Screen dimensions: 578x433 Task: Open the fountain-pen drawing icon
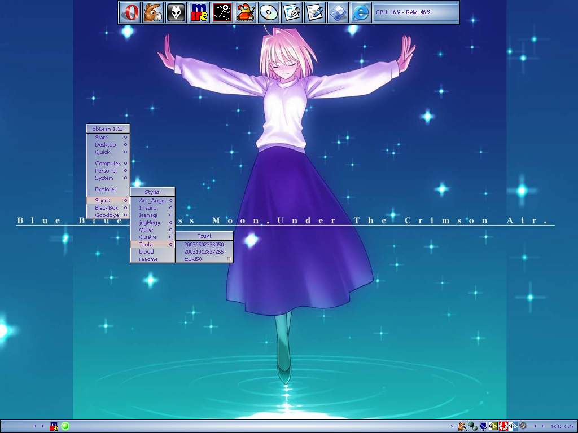(292, 12)
